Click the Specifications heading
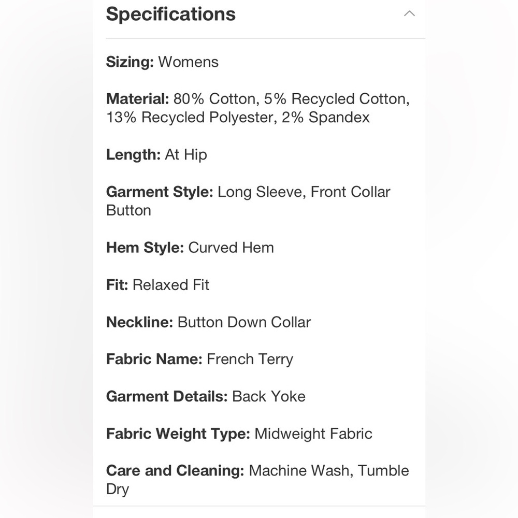Viewport: 518px width, 518px height. (x=171, y=14)
